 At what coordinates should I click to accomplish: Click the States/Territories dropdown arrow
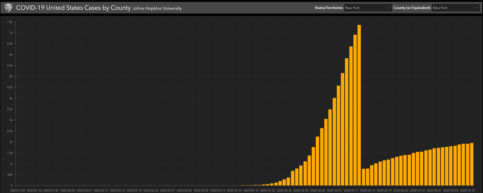[x=388, y=8]
